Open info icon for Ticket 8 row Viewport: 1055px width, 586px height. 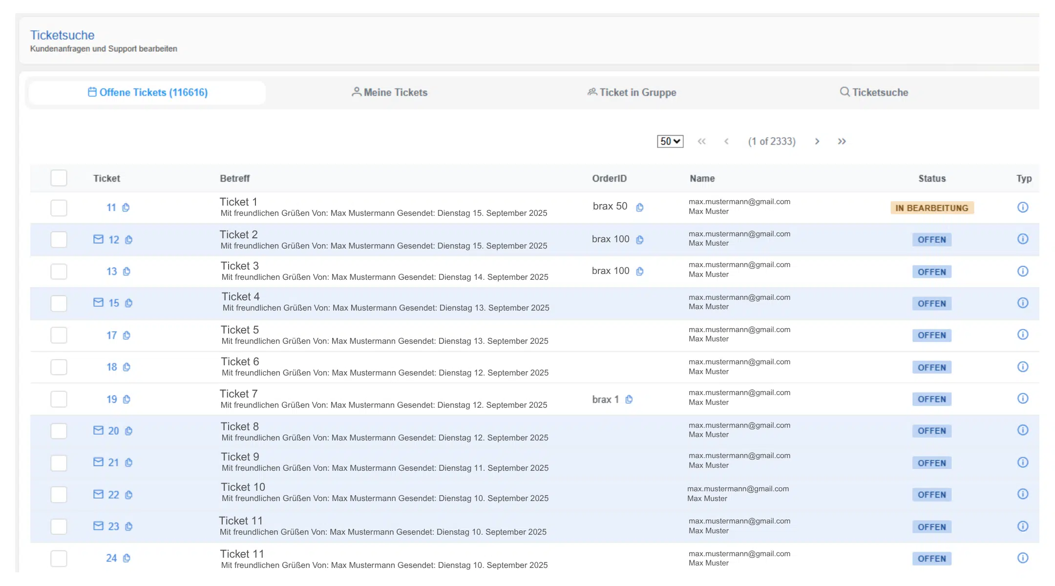(1023, 430)
